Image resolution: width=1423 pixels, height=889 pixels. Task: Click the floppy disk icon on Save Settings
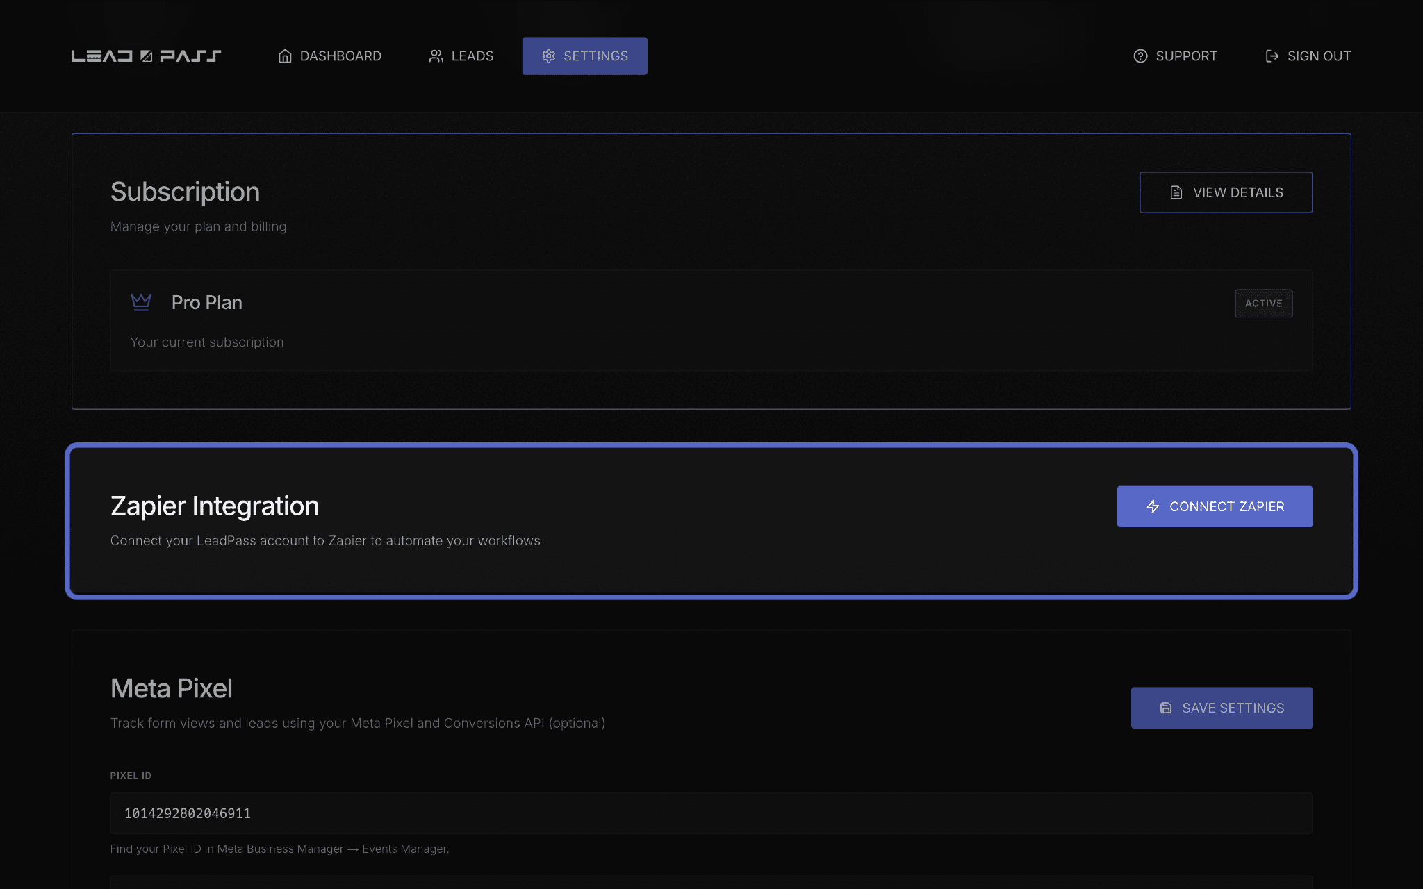pyautogui.click(x=1166, y=708)
